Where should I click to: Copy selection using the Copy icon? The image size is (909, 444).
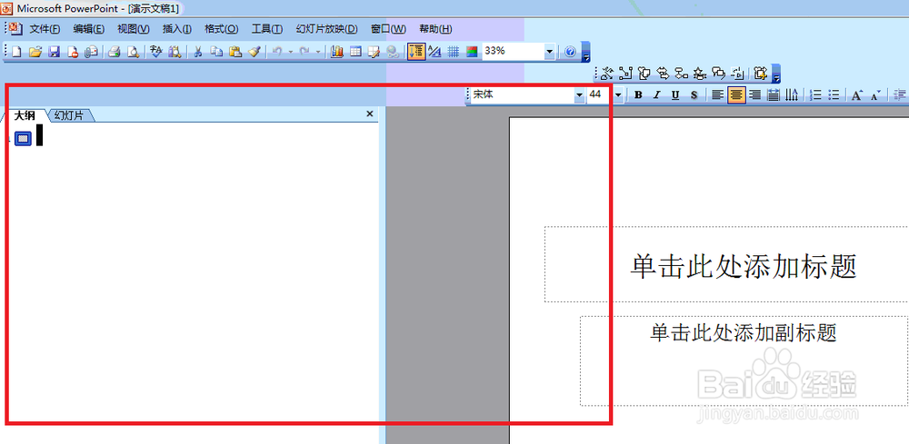(216, 52)
